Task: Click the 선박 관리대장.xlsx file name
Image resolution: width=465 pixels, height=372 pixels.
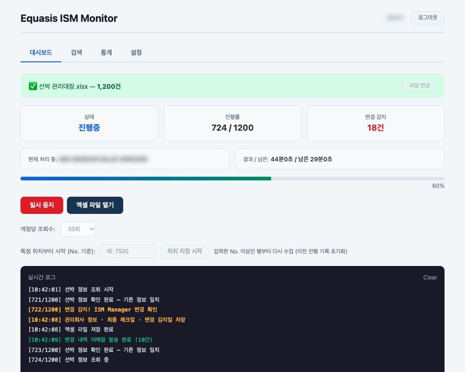Action: click(x=63, y=86)
